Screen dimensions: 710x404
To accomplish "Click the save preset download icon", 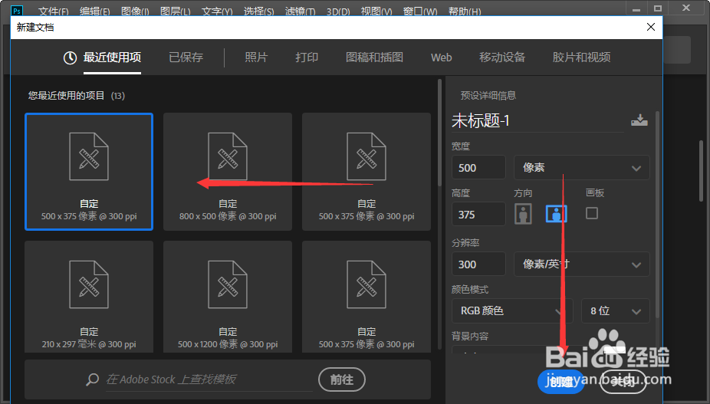I will click(x=639, y=120).
